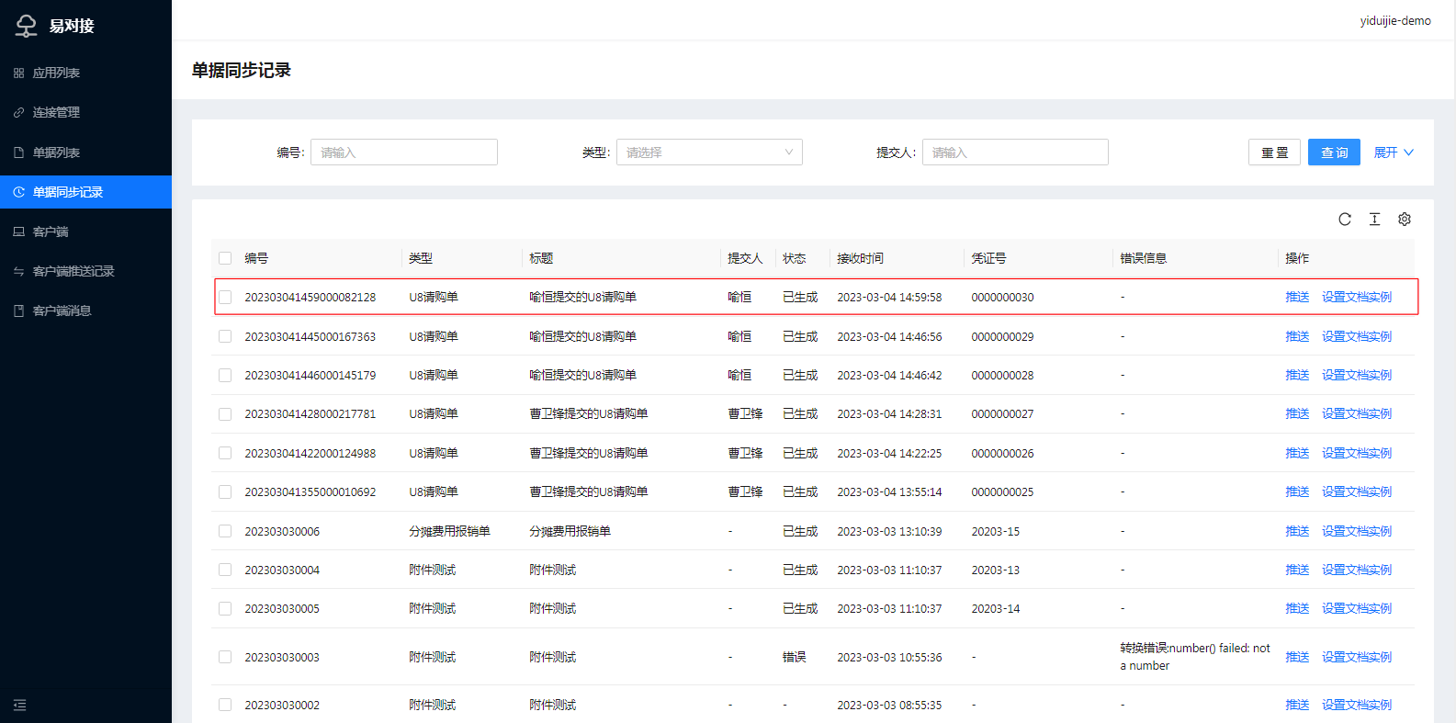Open the 类型 select dropdown

coord(709,153)
